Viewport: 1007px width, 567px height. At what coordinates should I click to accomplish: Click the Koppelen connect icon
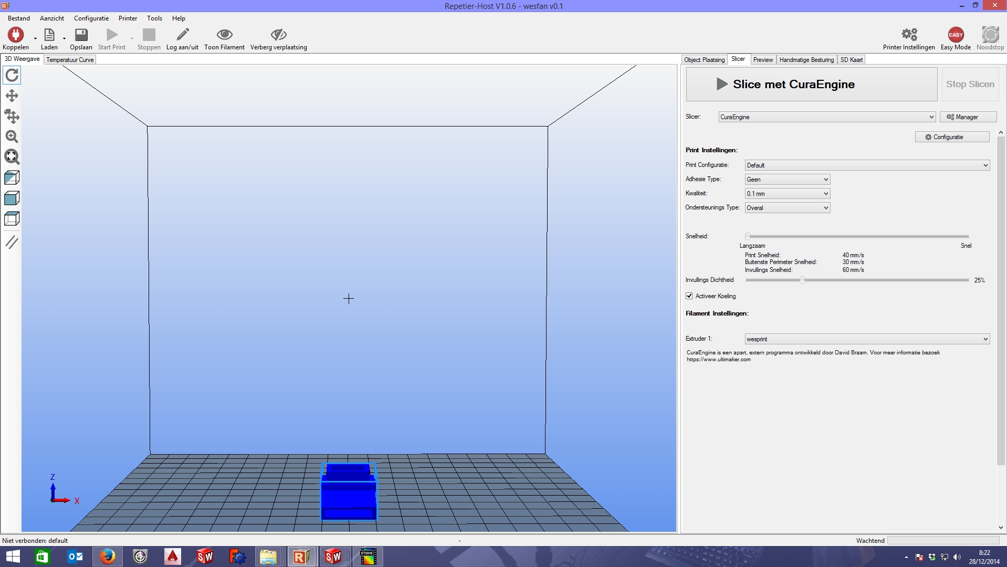(x=16, y=35)
